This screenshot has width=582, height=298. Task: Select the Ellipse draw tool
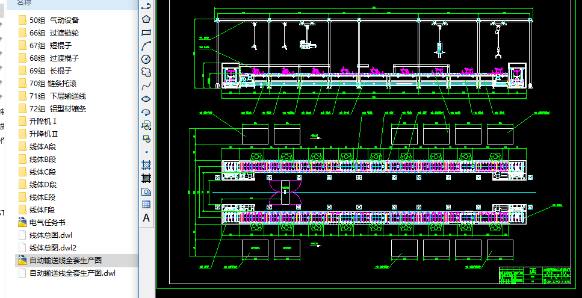pos(146,99)
